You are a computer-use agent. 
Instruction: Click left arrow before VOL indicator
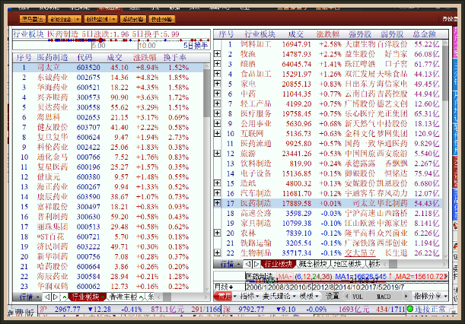pos(346,296)
